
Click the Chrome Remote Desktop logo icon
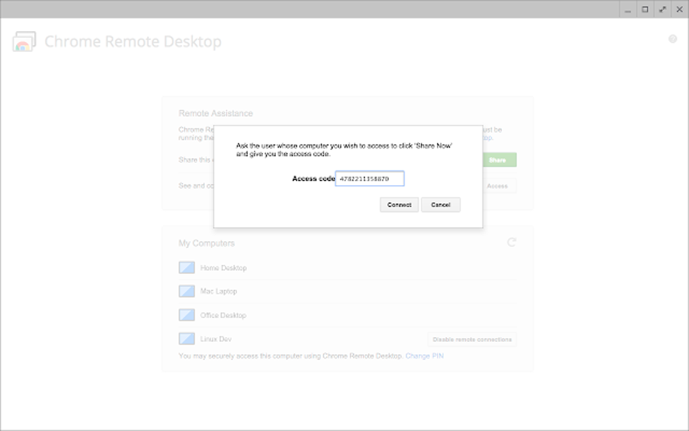pyautogui.click(x=24, y=41)
